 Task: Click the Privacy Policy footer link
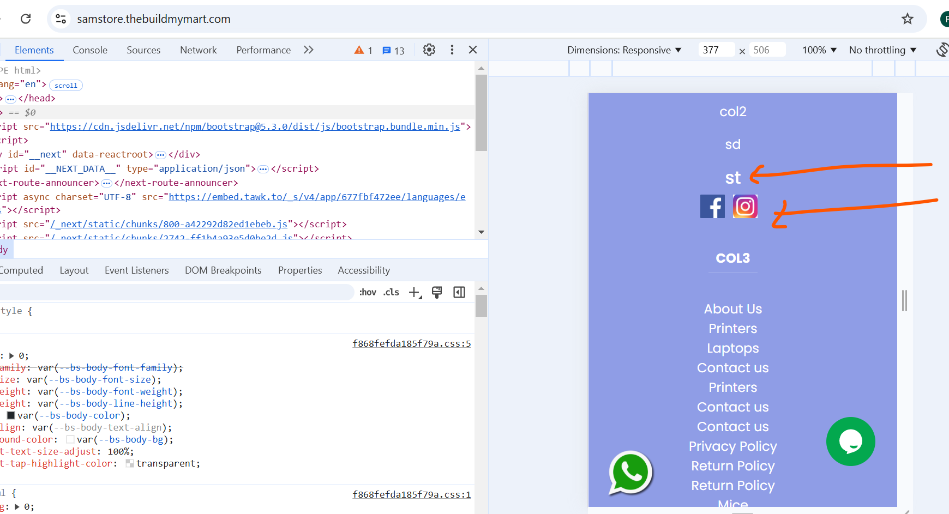click(x=732, y=446)
